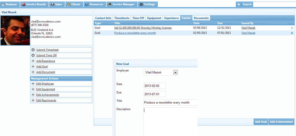Open the Documents tab
Image resolution: width=296 pixels, height=136 pixels.
tap(201, 18)
